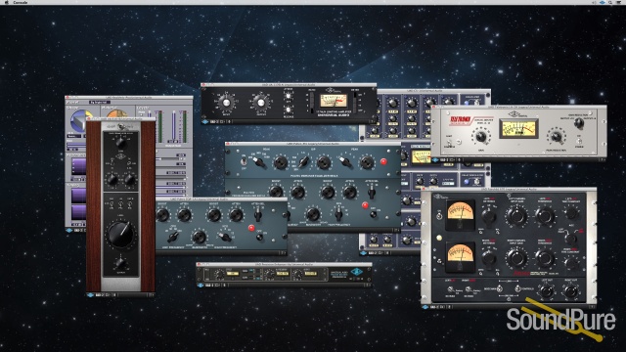Select a meter mode button on the 1176LN
The image size is (626, 352).
point(354,102)
